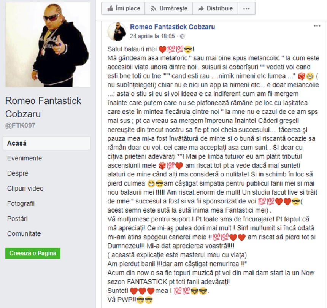View the Fotografii section
327x308 pixels.
point(21,203)
